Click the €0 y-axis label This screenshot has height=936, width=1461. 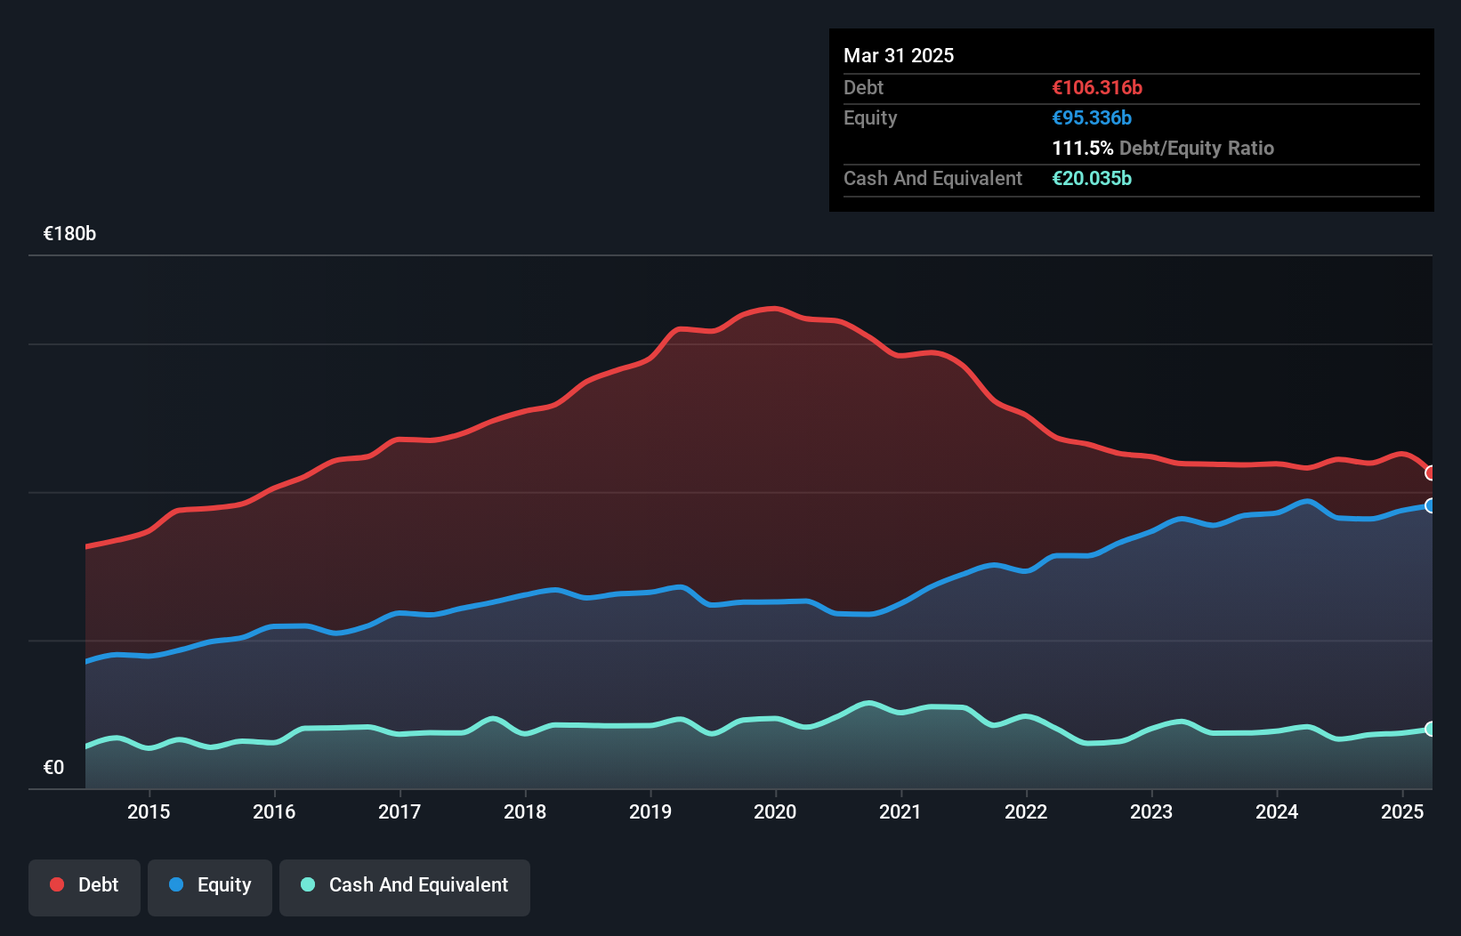[53, 767]
